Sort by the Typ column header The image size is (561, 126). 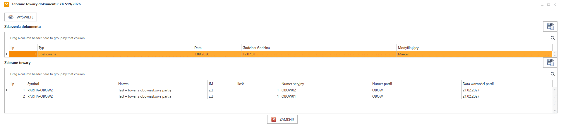115,47
